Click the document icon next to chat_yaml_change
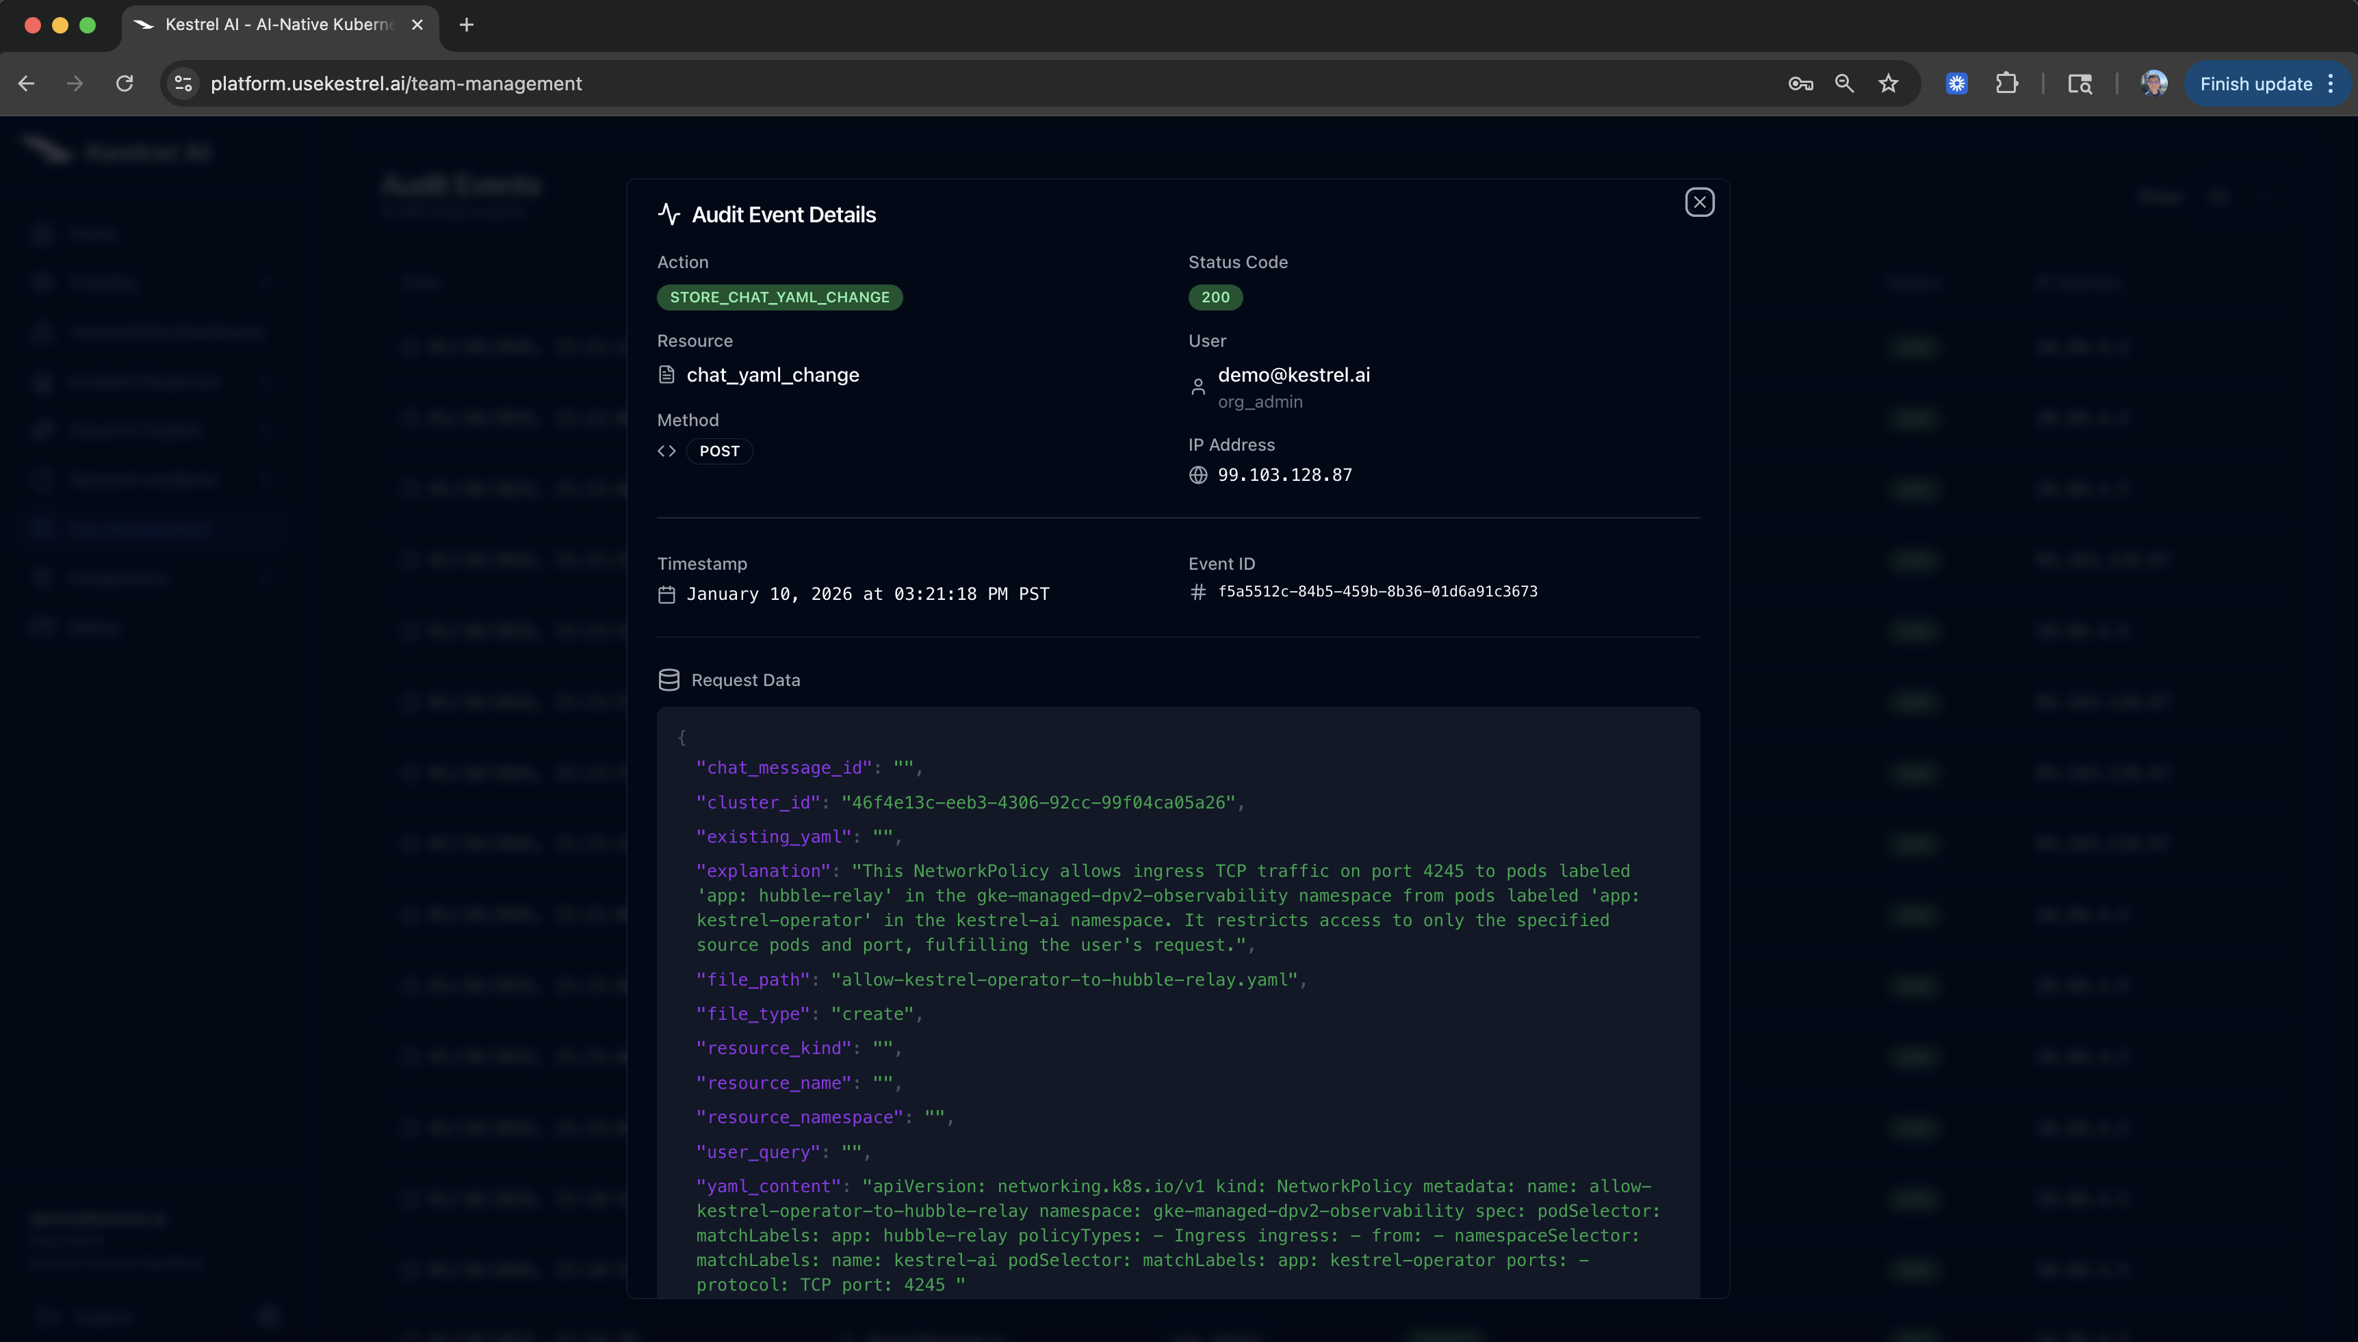This screenshot has width=2358, height=1342. (x=667, y=374)
